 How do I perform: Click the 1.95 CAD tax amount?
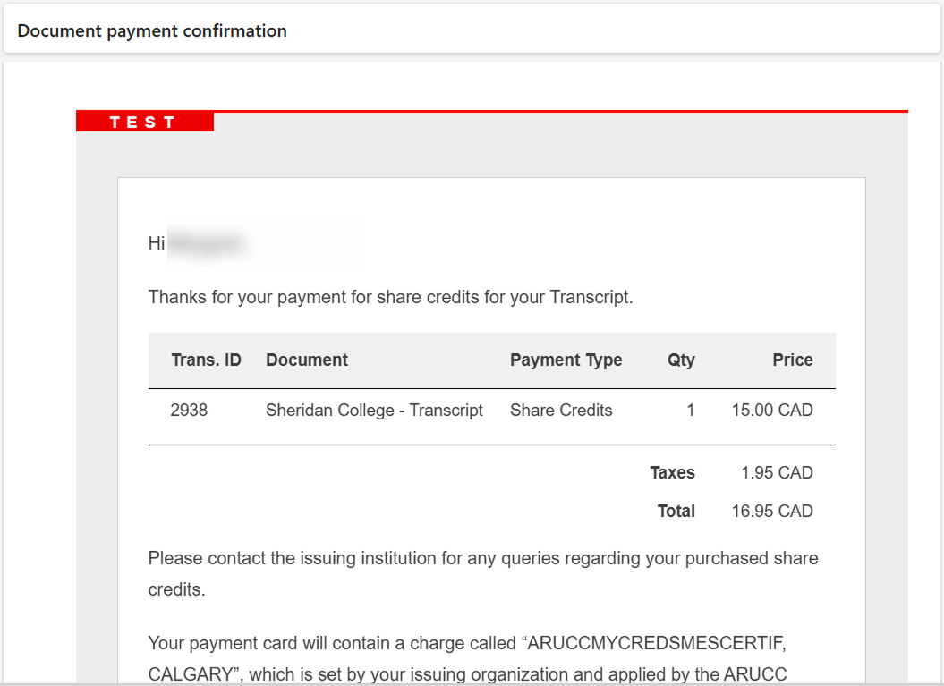777,473
